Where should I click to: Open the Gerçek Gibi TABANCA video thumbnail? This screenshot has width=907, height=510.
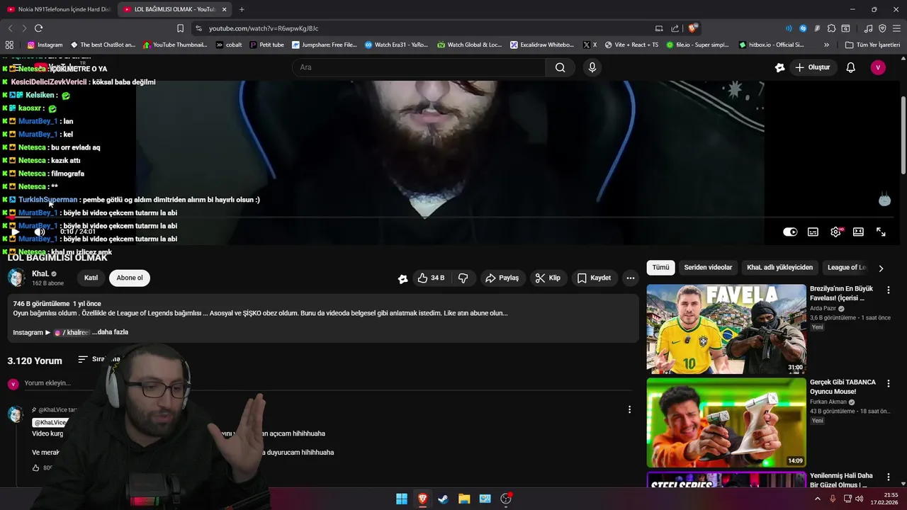[x=726, y=422]
